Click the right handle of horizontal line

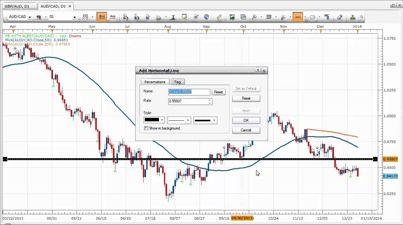(375, 159)
